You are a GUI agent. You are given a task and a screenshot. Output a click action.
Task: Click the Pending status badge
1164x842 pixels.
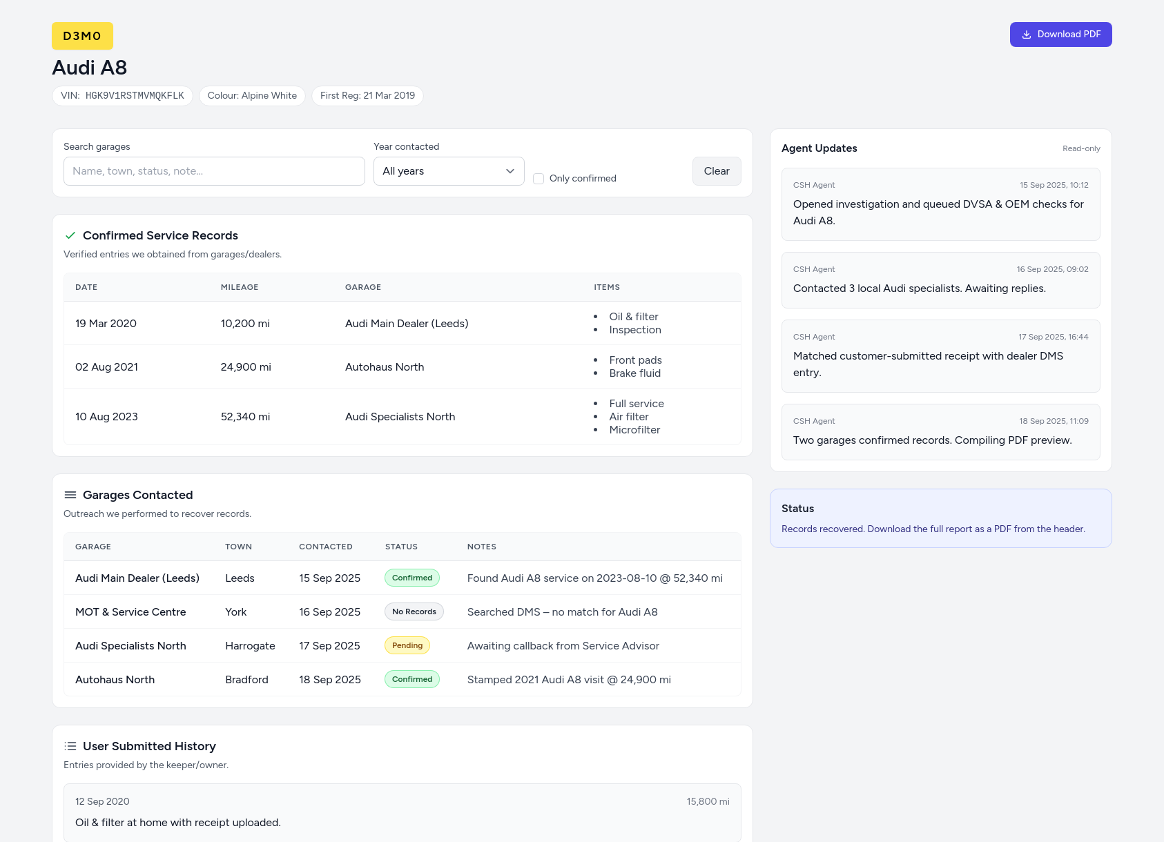tap(407, 645)
